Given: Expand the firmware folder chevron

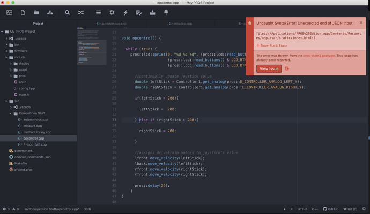Looking at the screenshot, I should coord(6,51).
